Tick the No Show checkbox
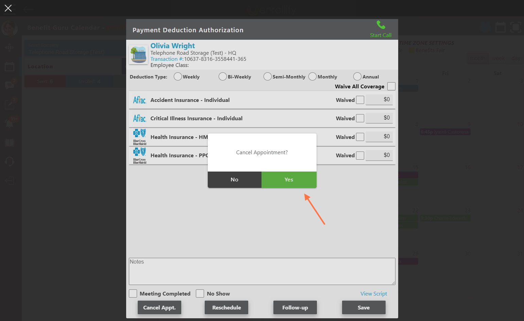 tap(200, 293)
